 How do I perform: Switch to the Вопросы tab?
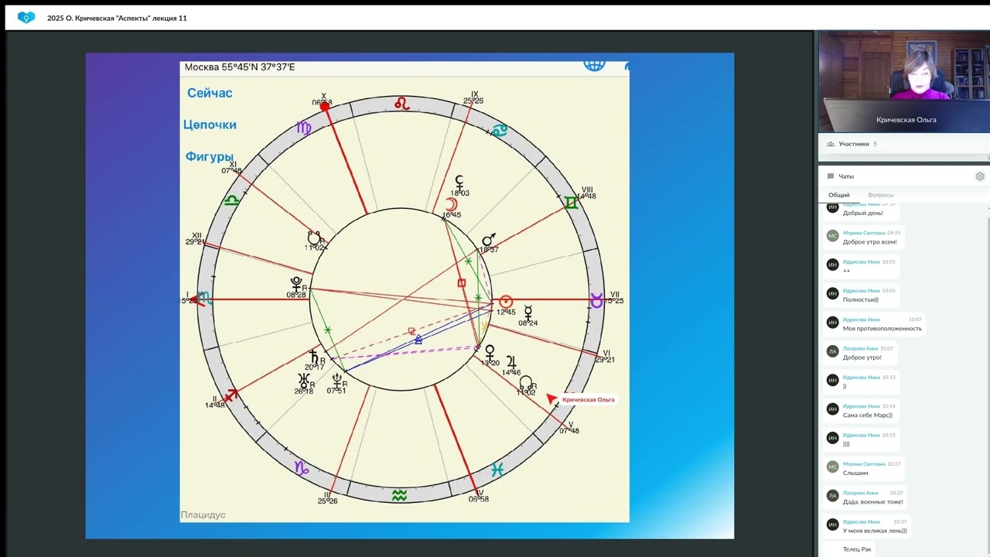[x=881, y=195]
